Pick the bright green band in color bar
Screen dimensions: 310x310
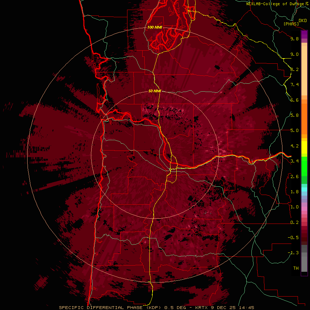click(304, 166)
